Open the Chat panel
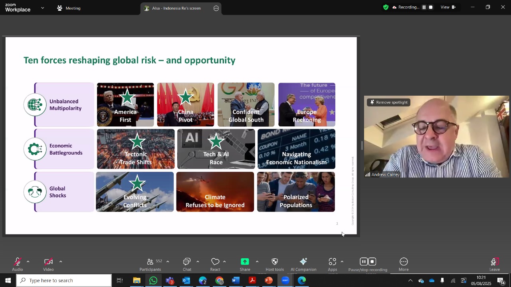The image size is (511, 287). [x=187, y=265]
